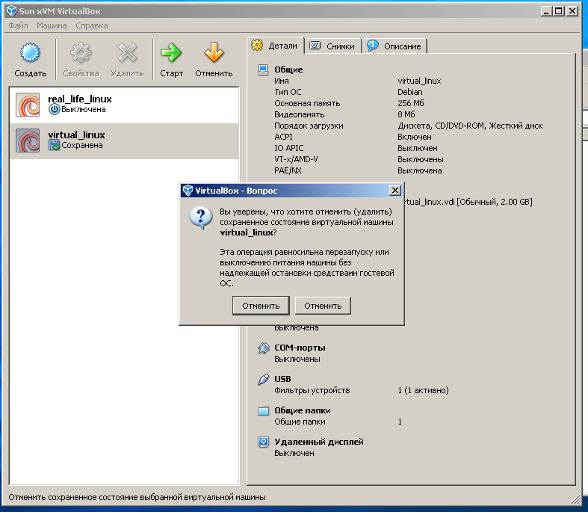Screen dimensions: 588x512
Task: Open the Файл menu
Action: [x=18, y=25]
